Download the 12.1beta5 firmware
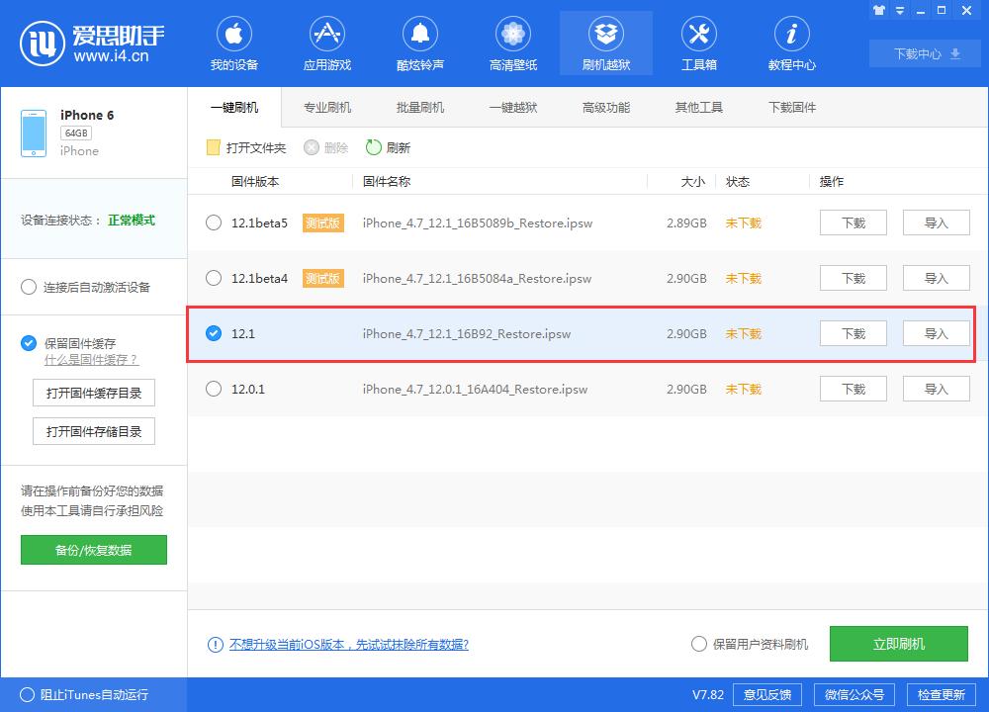Image resolution: width=989 pixels, height=712 pixels. coord(853,222)
